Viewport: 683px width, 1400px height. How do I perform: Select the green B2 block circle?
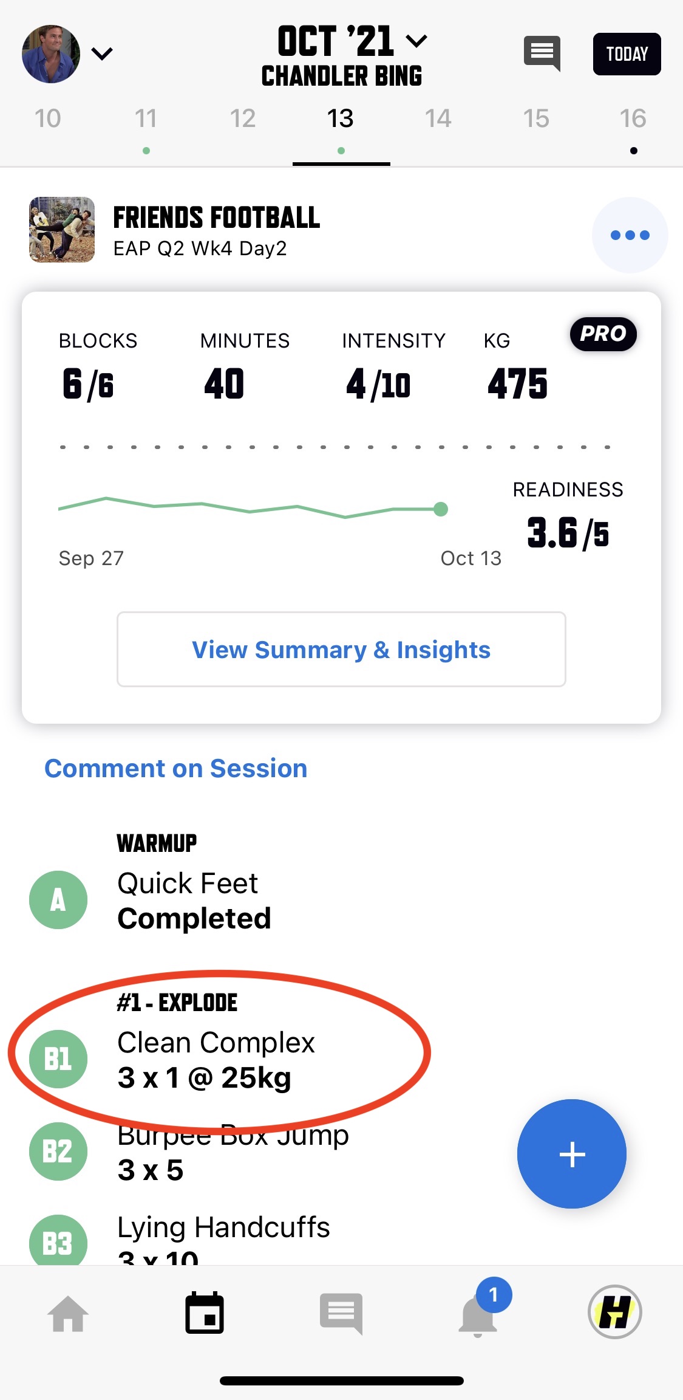point(58,1151)
